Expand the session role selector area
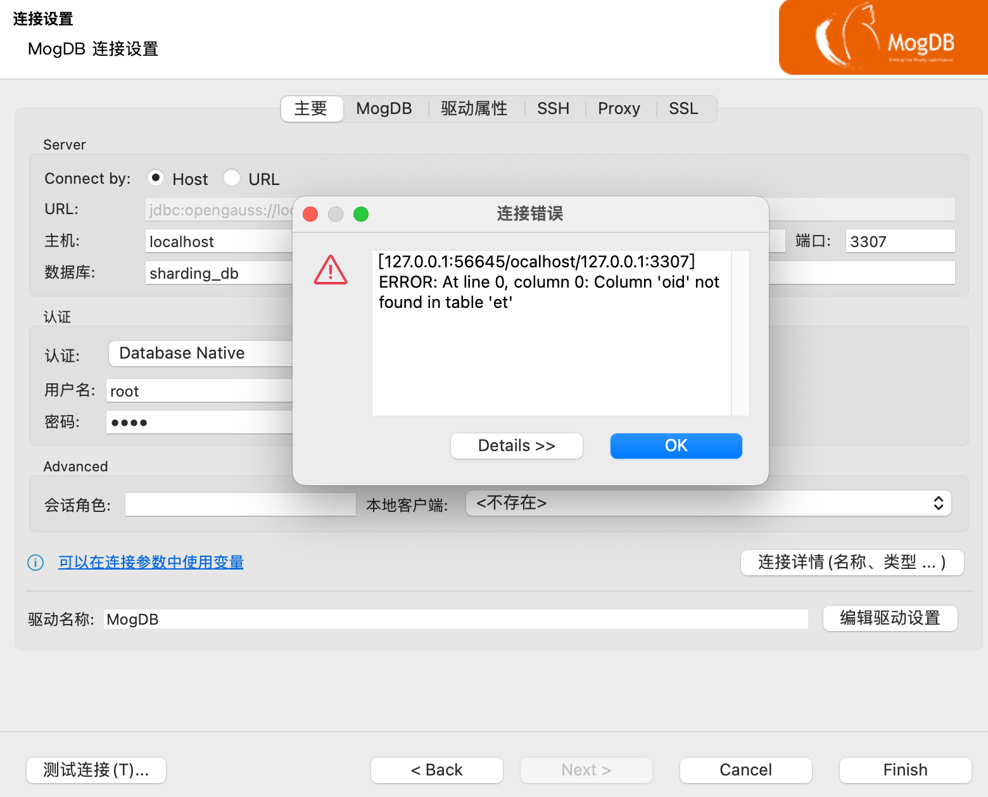The height and width of the screenshot is (797, 988). 240,504
